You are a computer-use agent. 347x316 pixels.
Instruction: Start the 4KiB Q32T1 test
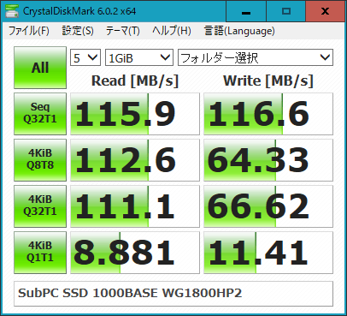coord(40,206)
